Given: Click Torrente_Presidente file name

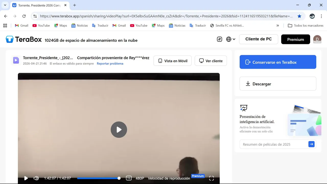Looking at the screenshot, I should click(48, 58).
